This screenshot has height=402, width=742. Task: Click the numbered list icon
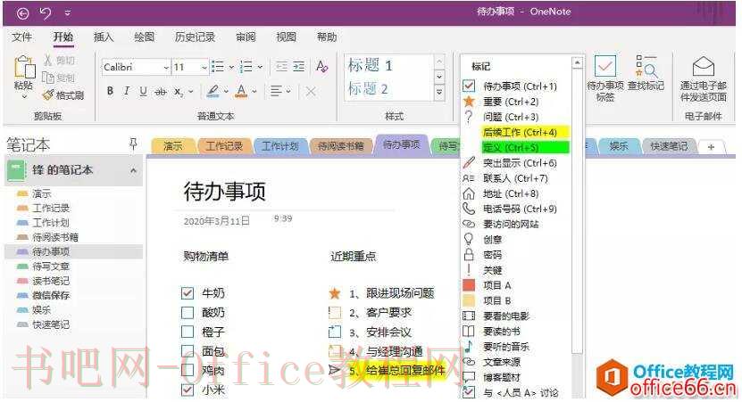pyautogui.click(x=246, y=67)
